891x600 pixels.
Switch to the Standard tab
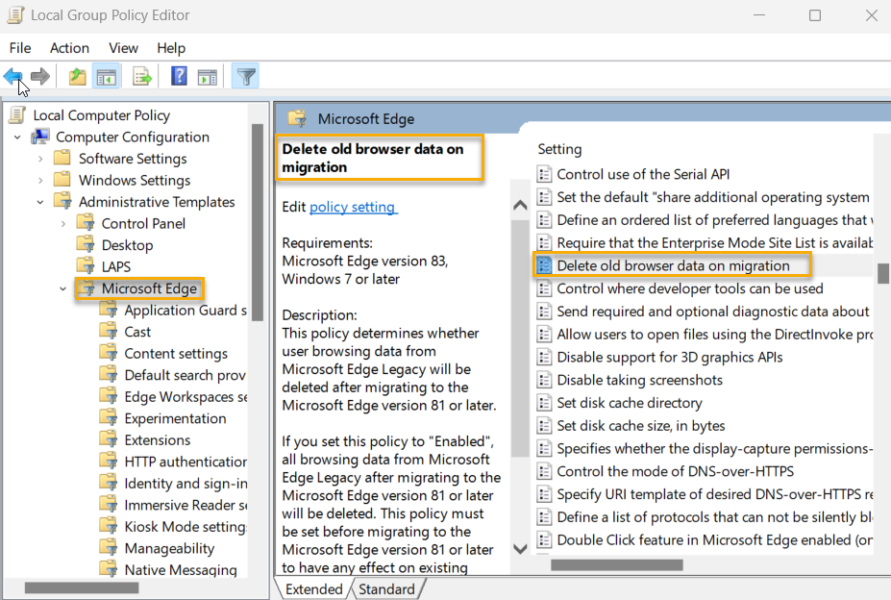386,589
